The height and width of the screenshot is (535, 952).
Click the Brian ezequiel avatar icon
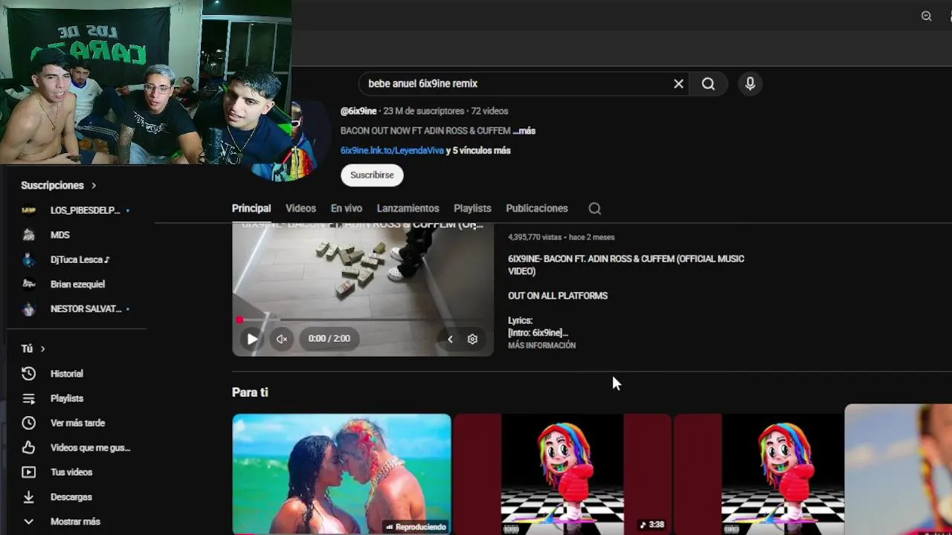pos(28,285)
